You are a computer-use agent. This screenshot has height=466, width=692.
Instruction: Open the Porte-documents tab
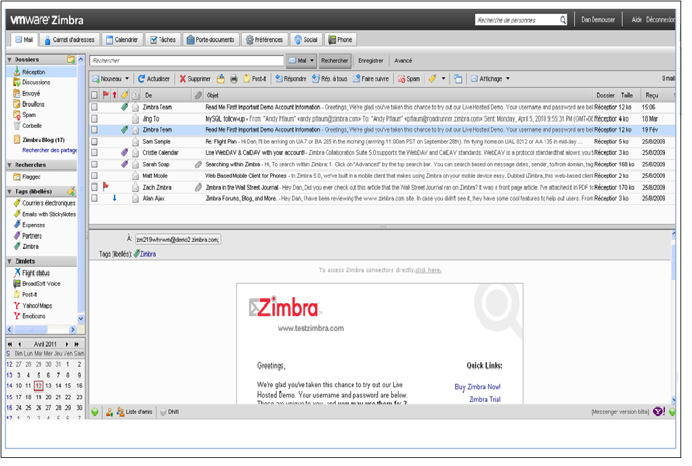[x=211, y=40]
